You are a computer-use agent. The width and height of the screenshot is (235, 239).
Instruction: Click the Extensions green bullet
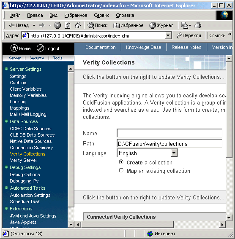tap(6, 208)
